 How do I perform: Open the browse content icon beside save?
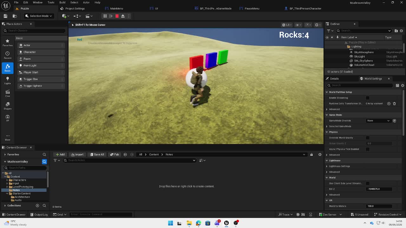(x=15, y=16)
